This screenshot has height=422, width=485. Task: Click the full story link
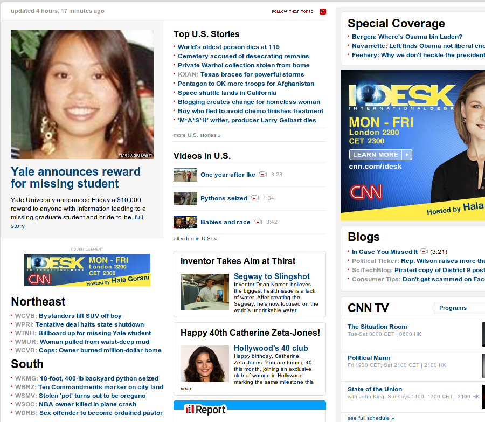click(x=77, y=222)
